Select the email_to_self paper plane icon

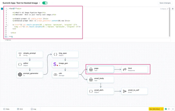(125, 91)
